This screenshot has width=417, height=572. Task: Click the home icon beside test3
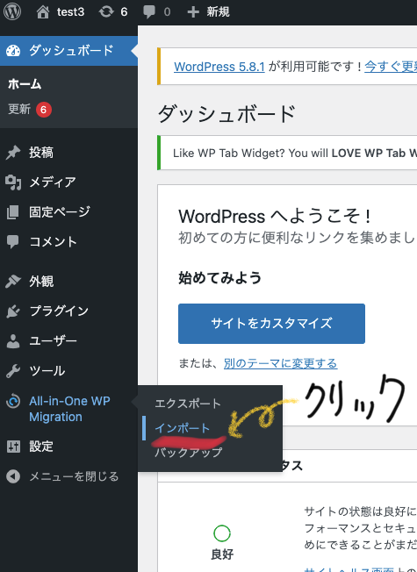[x=43, y=11]
